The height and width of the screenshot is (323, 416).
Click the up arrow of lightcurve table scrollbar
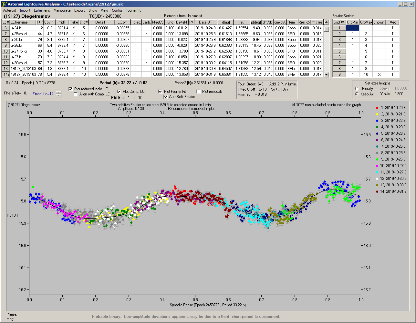click(327, 22)
